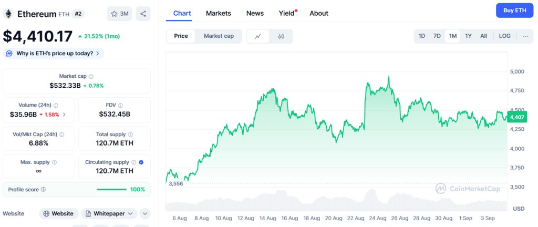Click the Profile score info icon
Image resolution: width=538 pixels, height=227 pixels.
(43, 189)
